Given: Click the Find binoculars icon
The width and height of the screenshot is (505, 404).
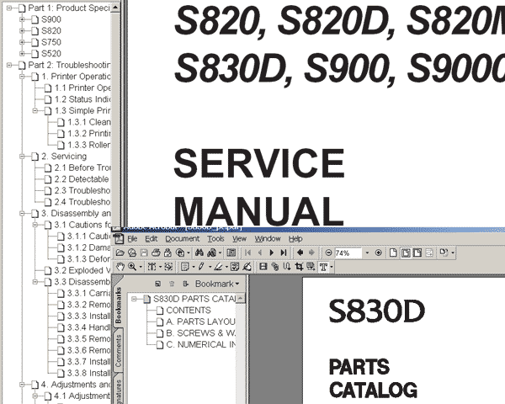Looking at the screenshot, I should (x=199, y=252).
